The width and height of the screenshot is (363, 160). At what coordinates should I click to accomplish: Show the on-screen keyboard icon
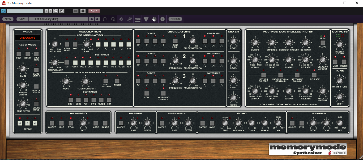click(x=154, y=19)
